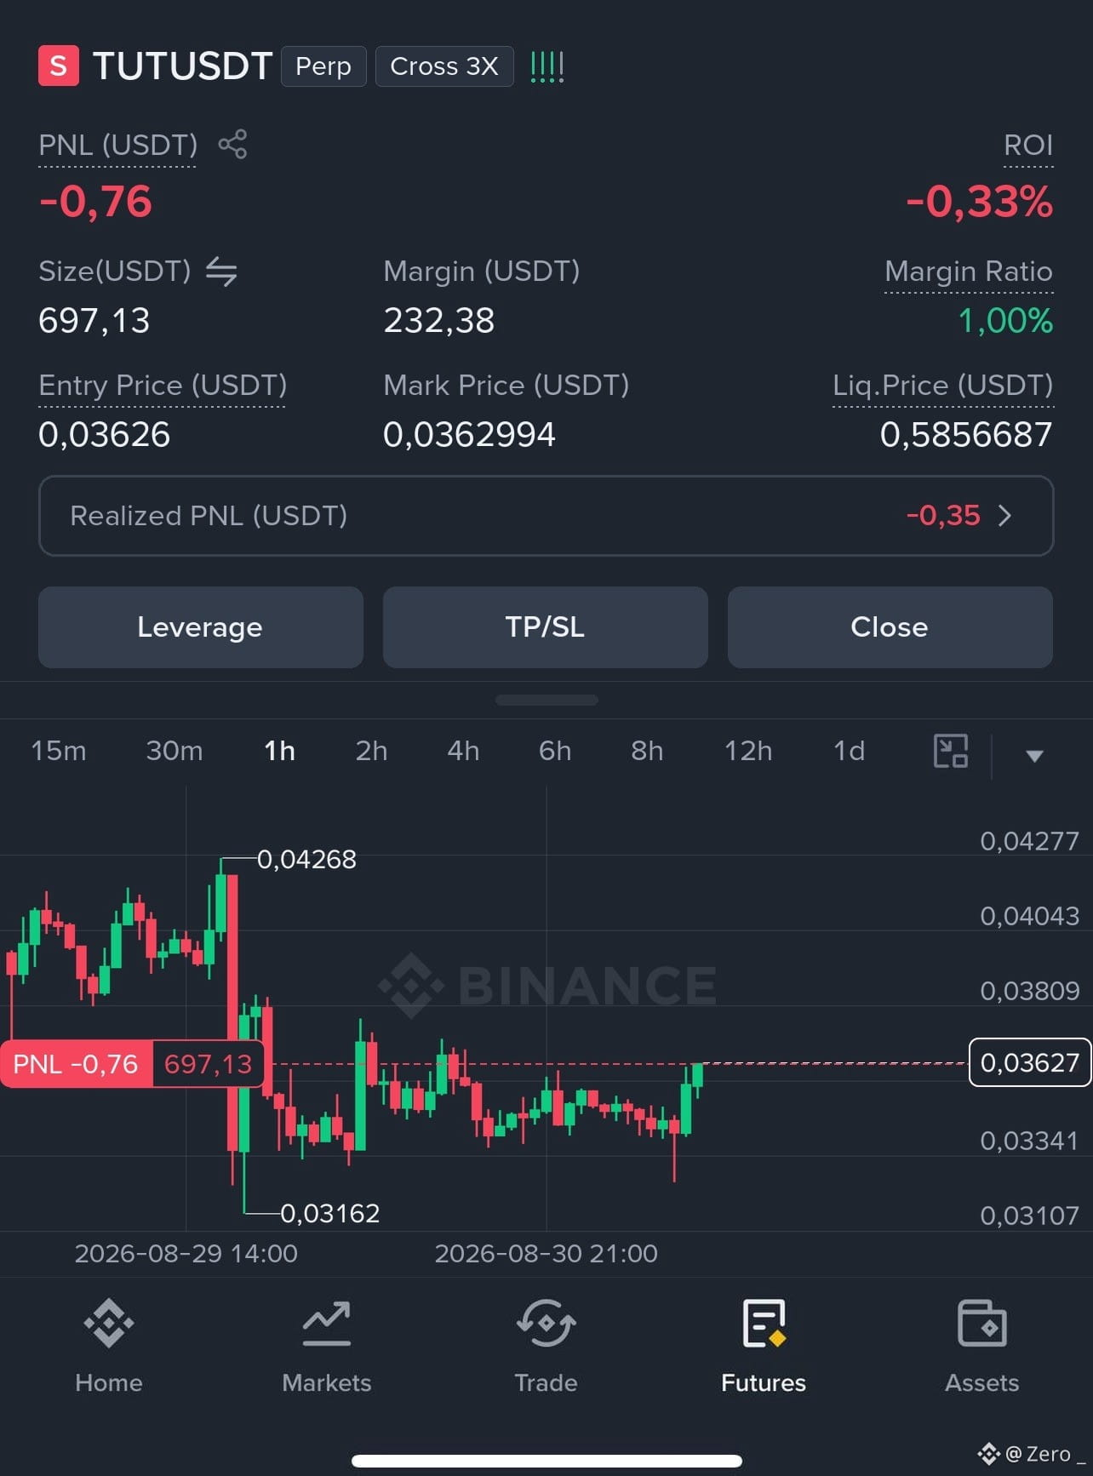Select the 8h chart interval
1093x1476 pixels.
(x=647, y=751)
